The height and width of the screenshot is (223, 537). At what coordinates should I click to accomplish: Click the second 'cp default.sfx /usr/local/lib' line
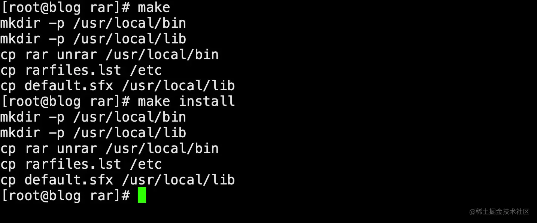coord(118,180)
